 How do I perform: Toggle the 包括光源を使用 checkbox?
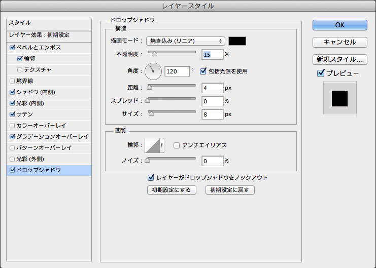tap(203, 71)
